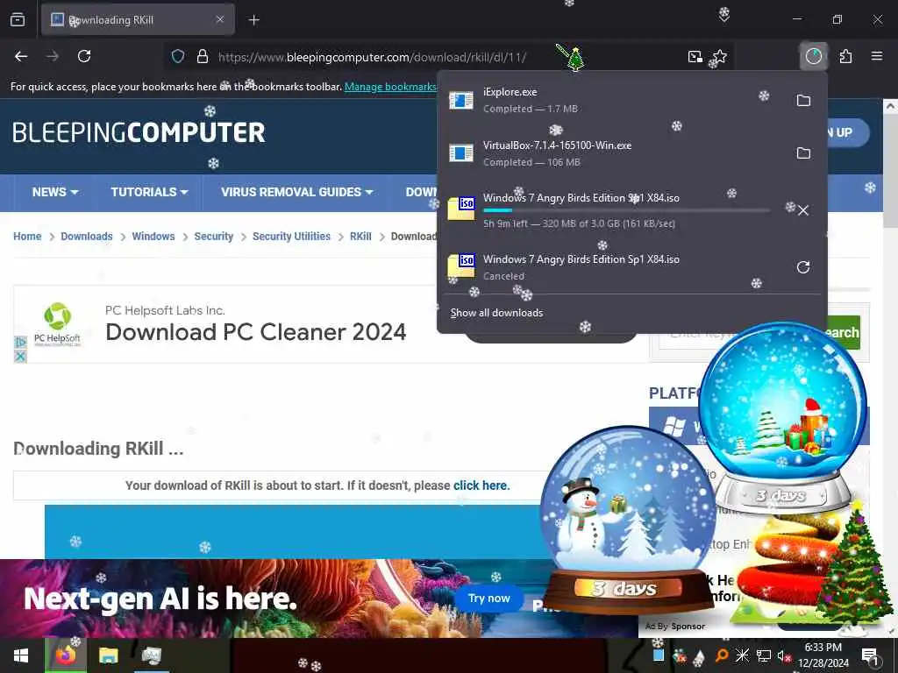Open the notification center icon
The image size is (898, 673).
[870, 655]
